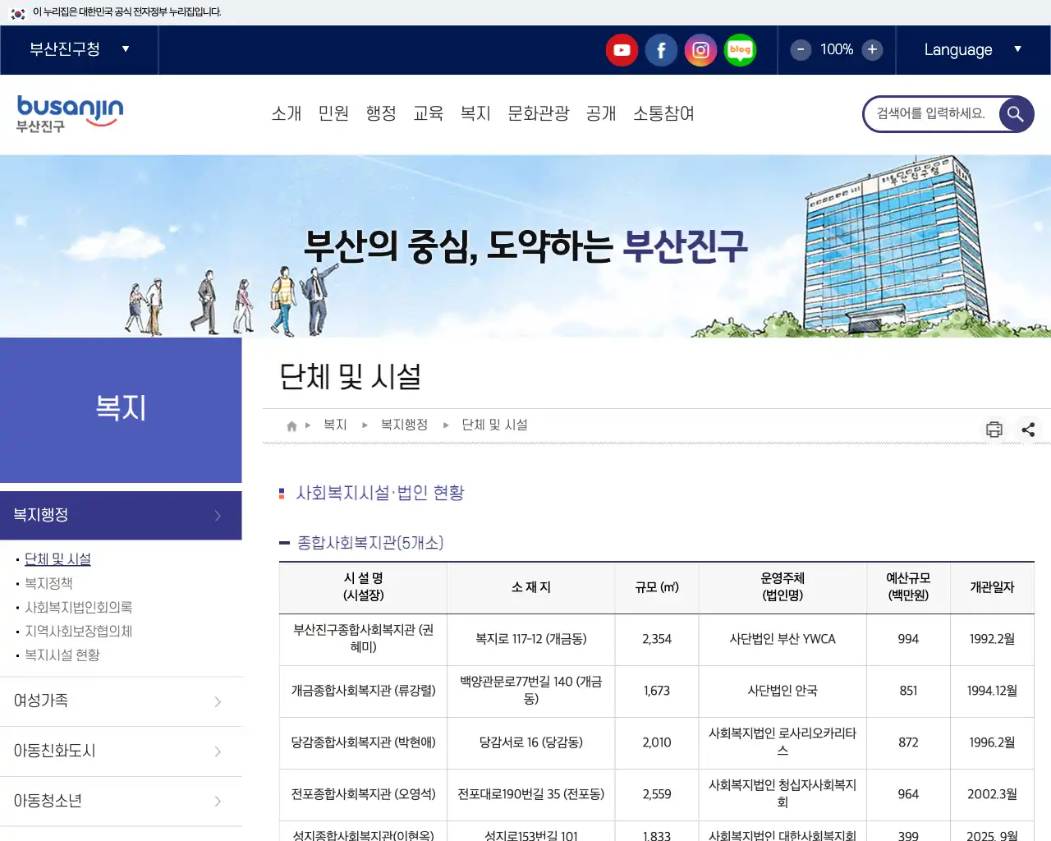Visit the Instagram profile icon
The height and width of the screenshot is (841, 1051).
tap(700, 50)
